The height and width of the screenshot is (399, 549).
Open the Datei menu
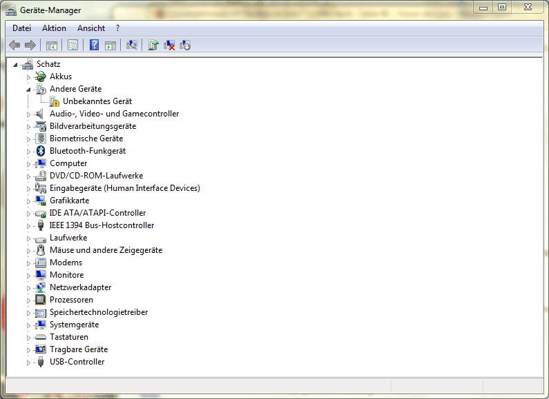[x=21, y=28]
